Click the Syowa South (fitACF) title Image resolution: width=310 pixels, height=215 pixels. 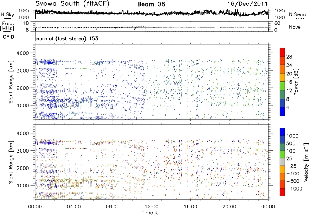(x=72, y=4)
